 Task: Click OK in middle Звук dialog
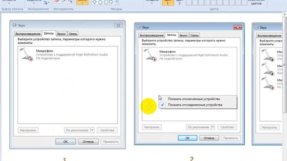(187, 138)
